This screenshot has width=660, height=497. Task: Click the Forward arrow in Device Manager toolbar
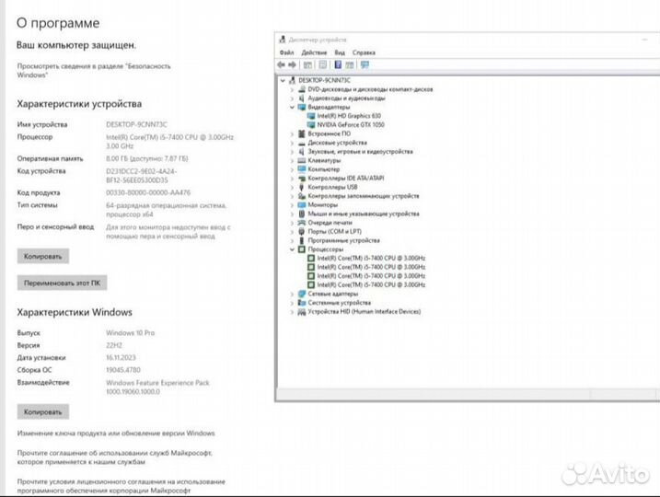click(293, 64)
